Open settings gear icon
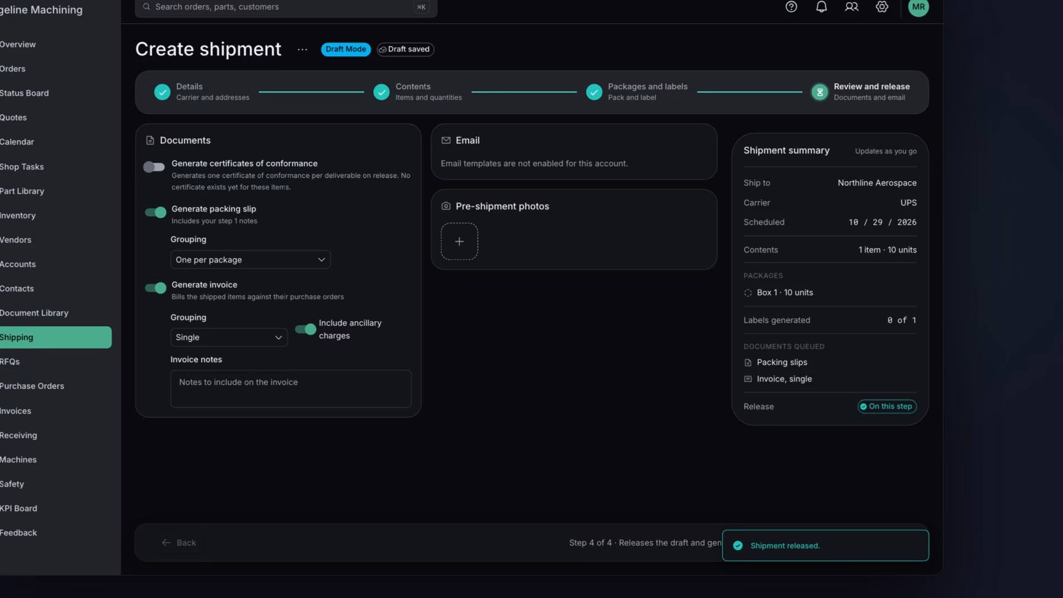This screenshot has width=1063, height=598. click(882, 7)
